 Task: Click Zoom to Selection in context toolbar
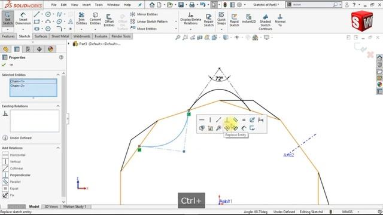click(x=218, y=128)
